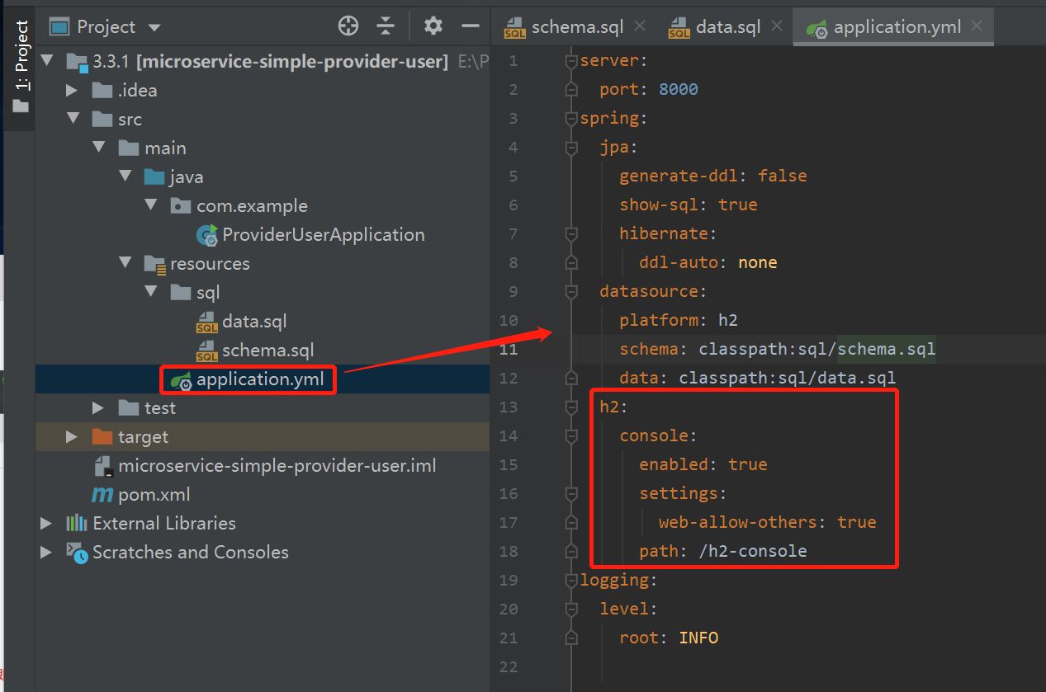This screenshot has width=1046, height=692.
Task: Fold the h2 block on line 13
Action: pyautogui.click(x=570, y=407)
